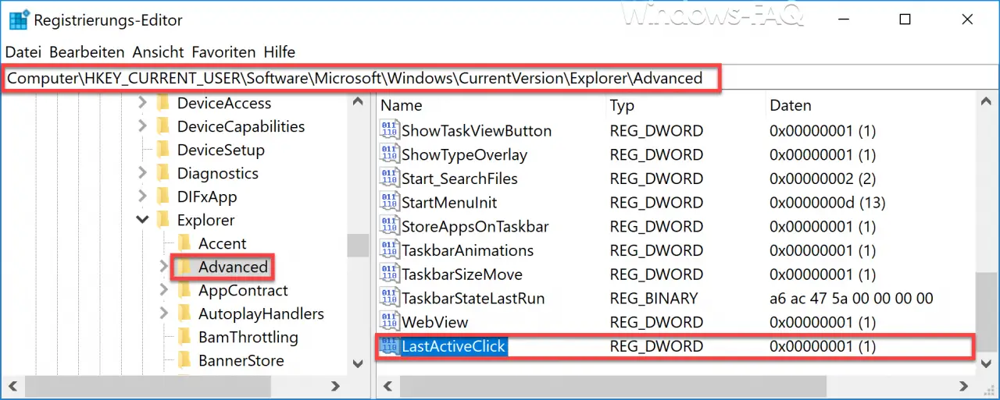Click the registry path address bar
Image resolution: width=1000 pixels, height=400 pixels.
(500, 78)
